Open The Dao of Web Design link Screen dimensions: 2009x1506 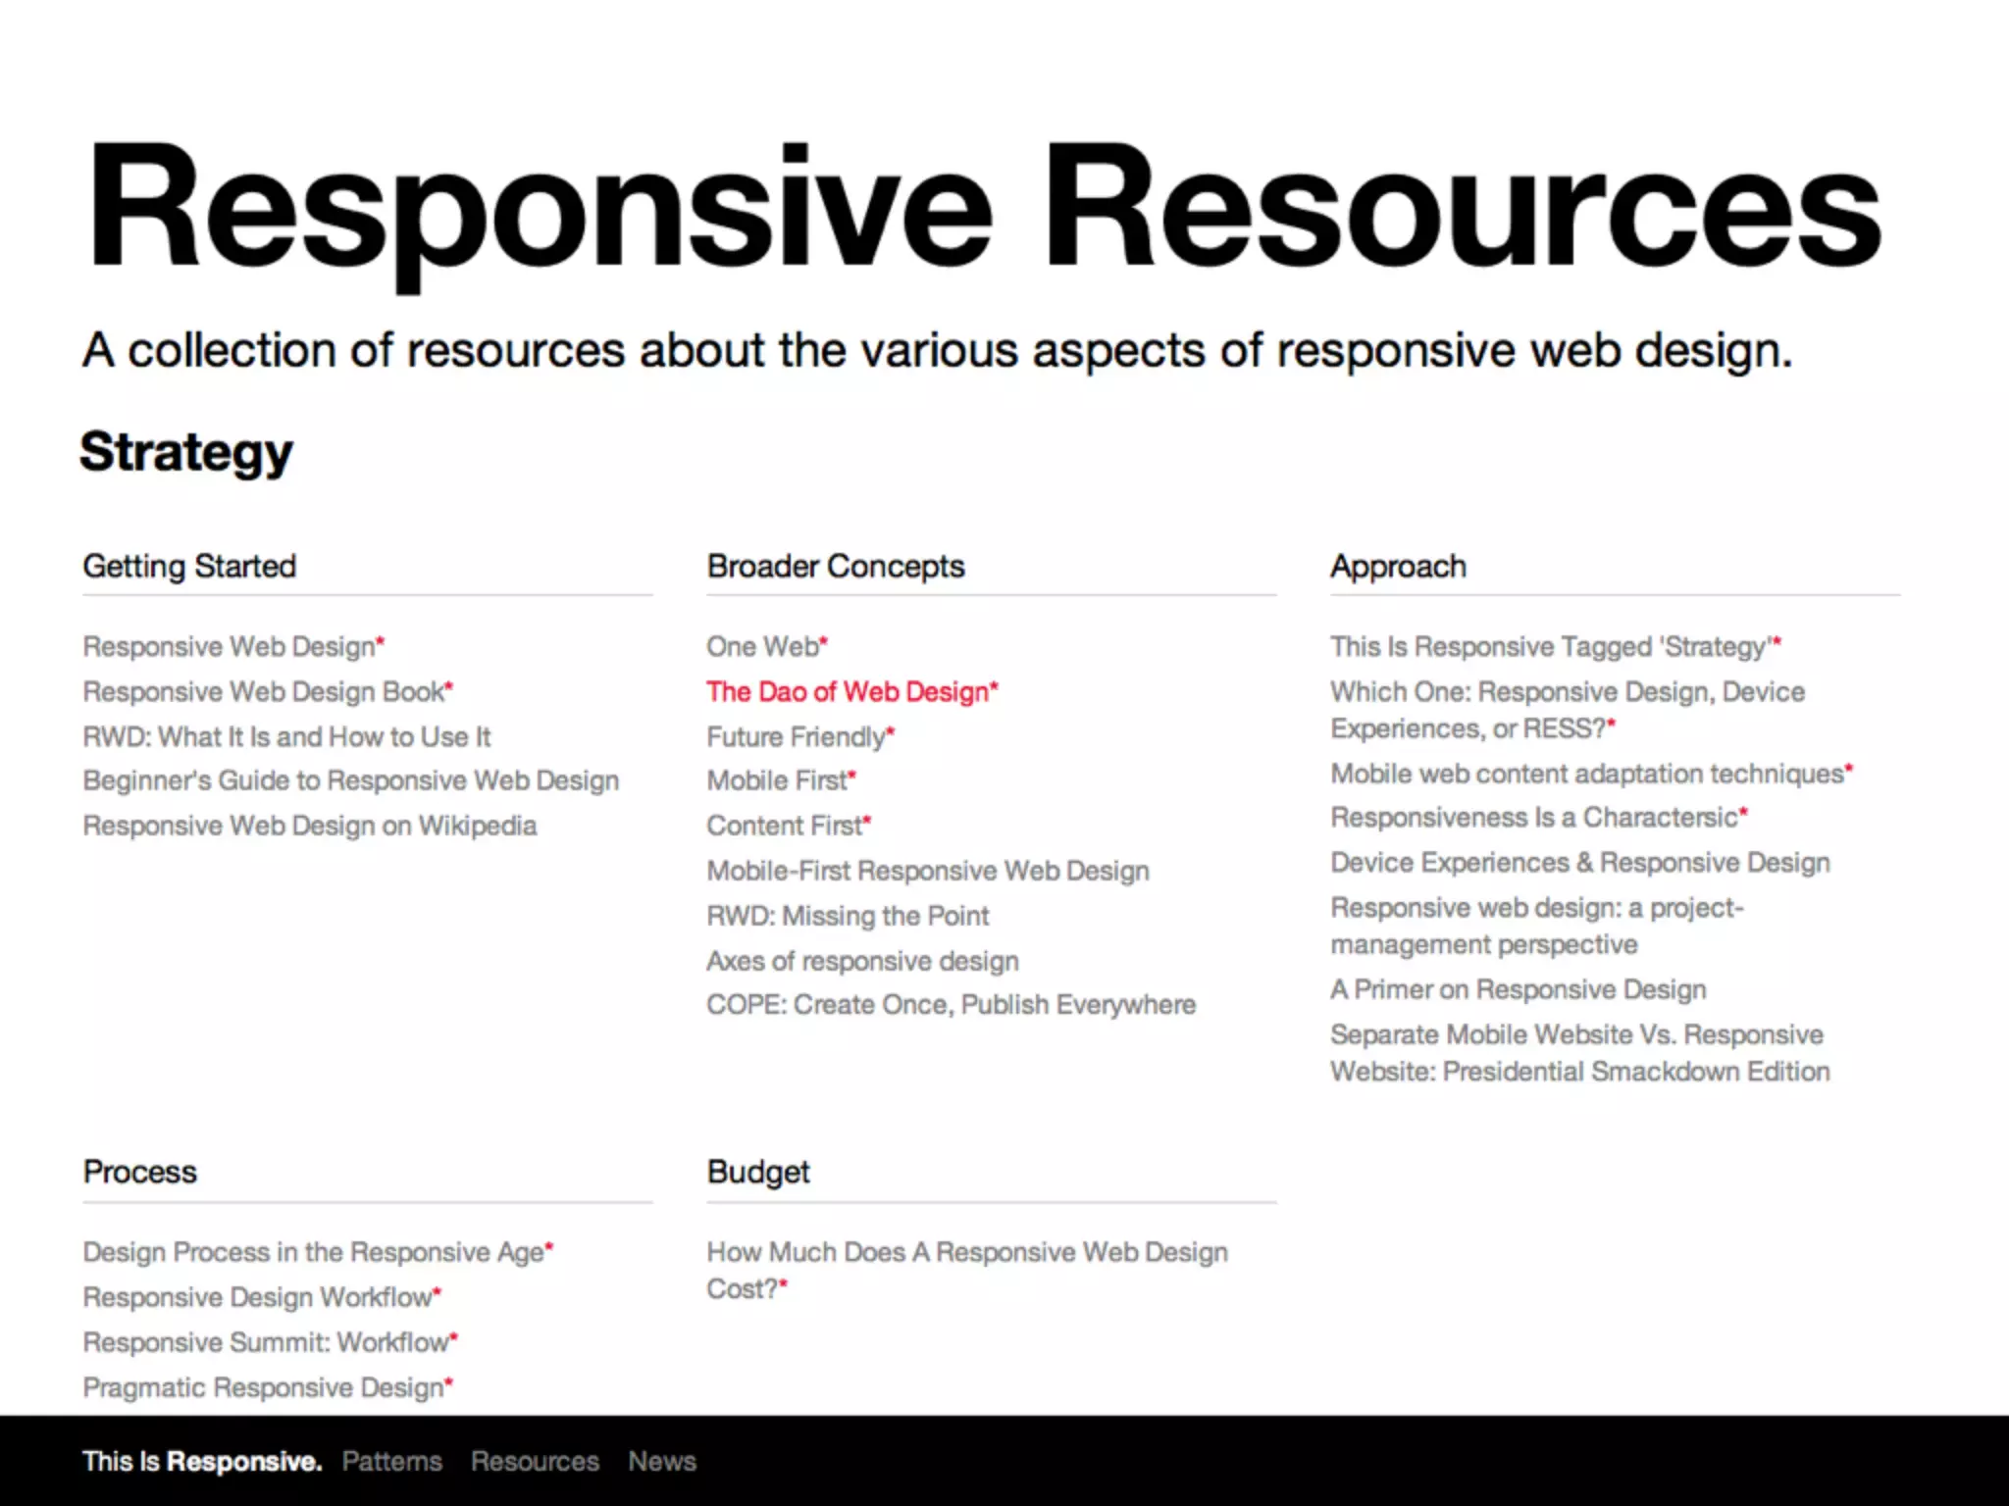(849, 692)
